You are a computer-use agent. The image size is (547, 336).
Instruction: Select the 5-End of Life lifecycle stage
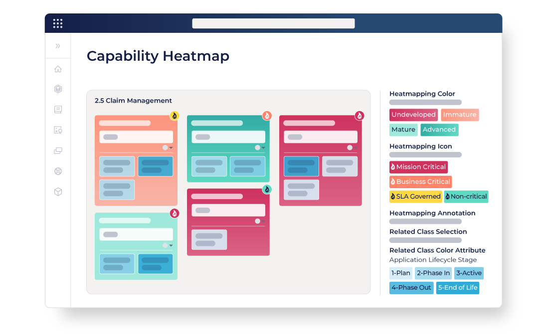pyautogui.click(x=458, y=288)
